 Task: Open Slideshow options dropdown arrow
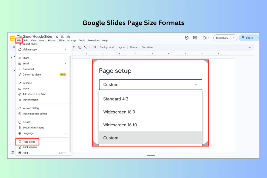click(x=234, y=38)
